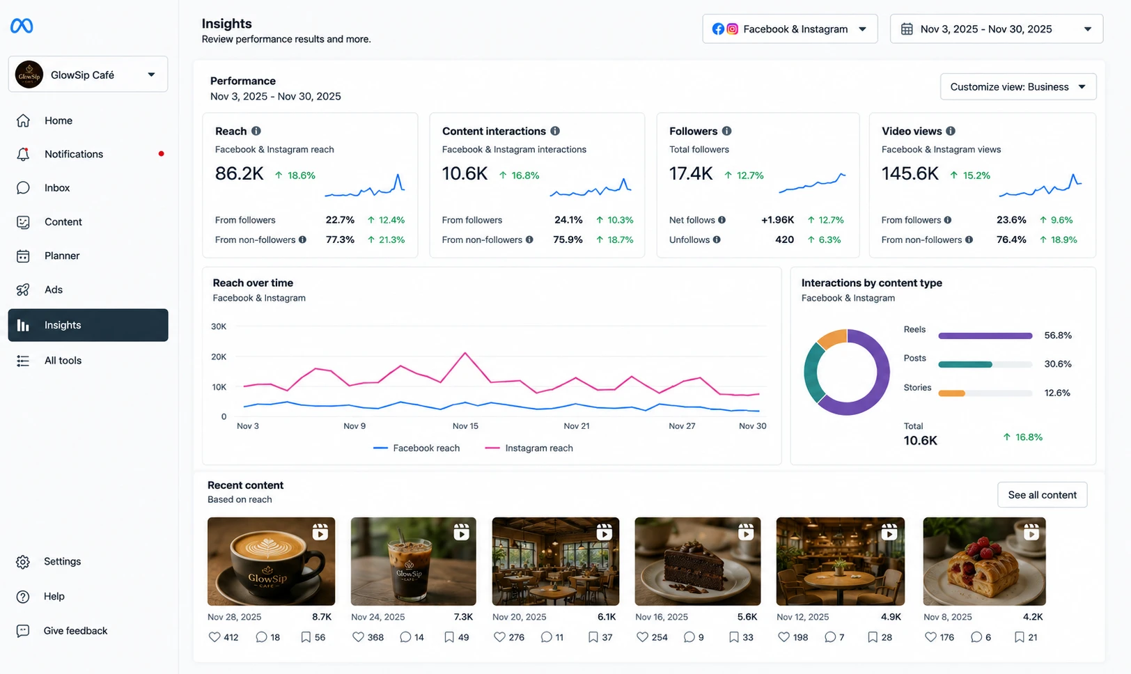This screenshot has height=674, width=1131.
Task: Click the info icon next to Unfollows
Action: tap(717, 240)
